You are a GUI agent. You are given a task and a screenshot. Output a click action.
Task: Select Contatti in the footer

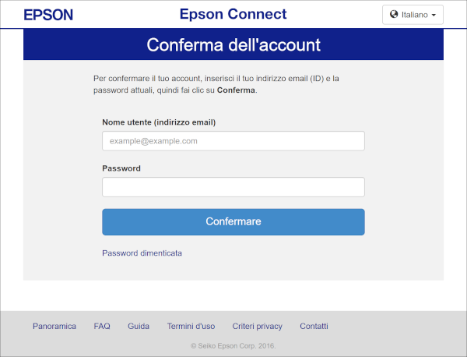pos(314,326)
